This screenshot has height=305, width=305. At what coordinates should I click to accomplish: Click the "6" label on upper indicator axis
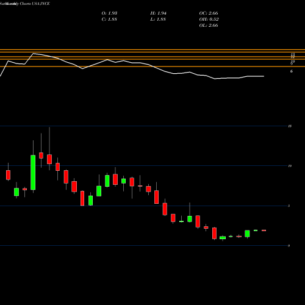pos(292,71)
